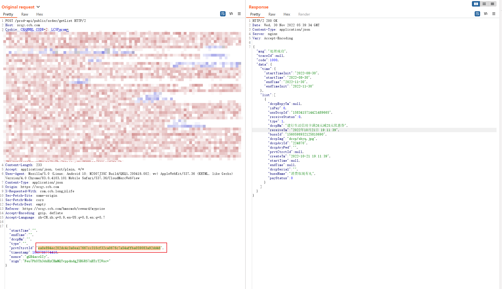Toggle word wrap in the response pane
The image size is (502, 289).
[x=477, y=14]
